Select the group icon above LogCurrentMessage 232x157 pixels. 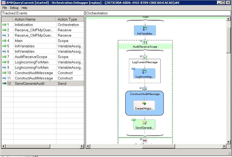[x=144, y=57]
